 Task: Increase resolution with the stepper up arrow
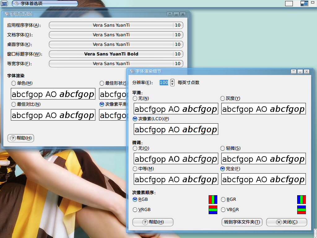pyautogui.click(x=172, y=81)
